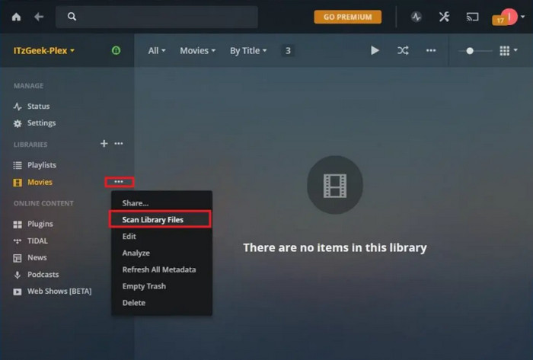Go back using the back arrow
Viewport: 533px width, 360px height.
point(39,17)
